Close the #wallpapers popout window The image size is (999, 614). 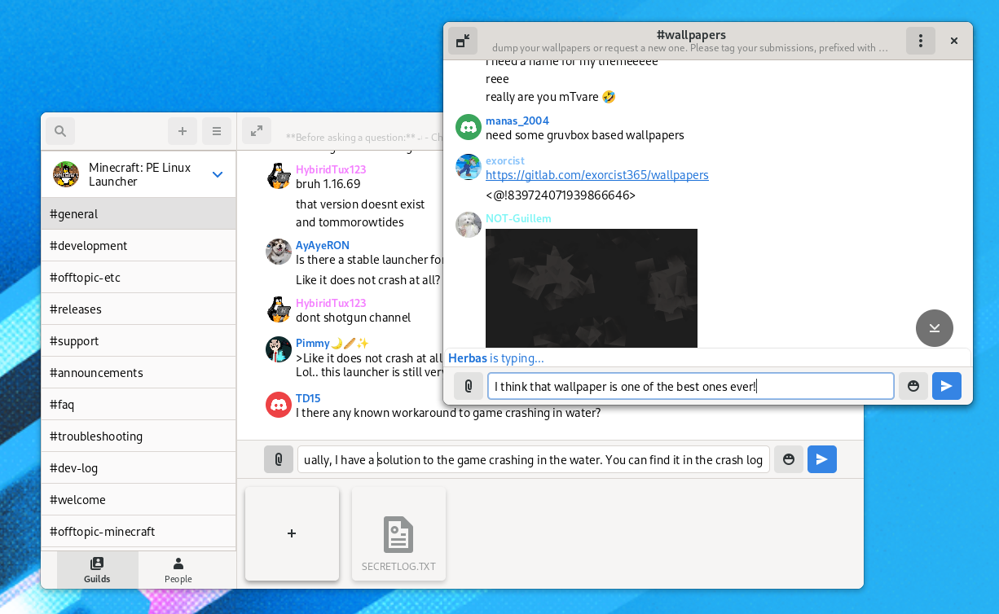(954, 41)
